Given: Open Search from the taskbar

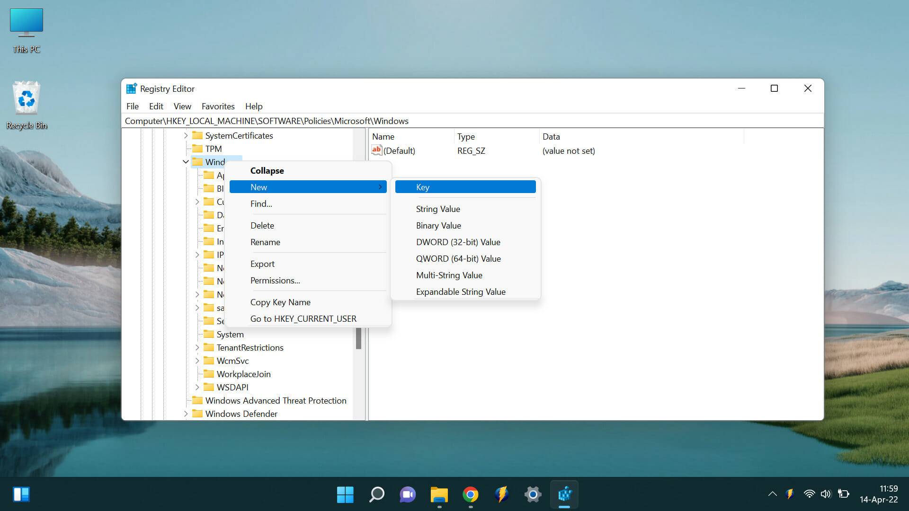Looking at the screenshot, I should click(376, 494).
